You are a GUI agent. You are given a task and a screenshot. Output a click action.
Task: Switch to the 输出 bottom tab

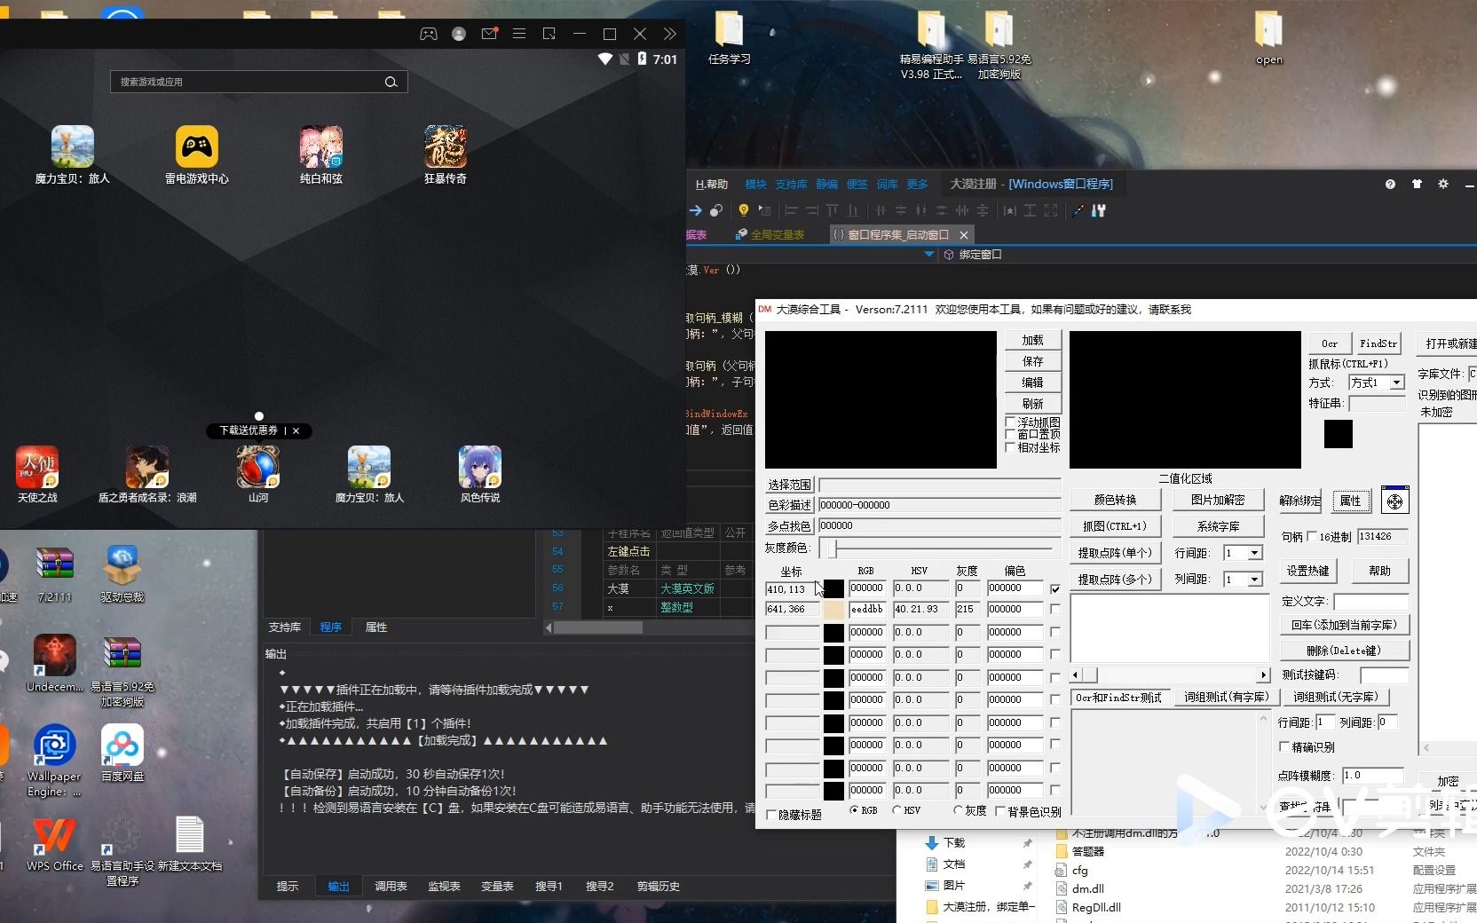338,886
